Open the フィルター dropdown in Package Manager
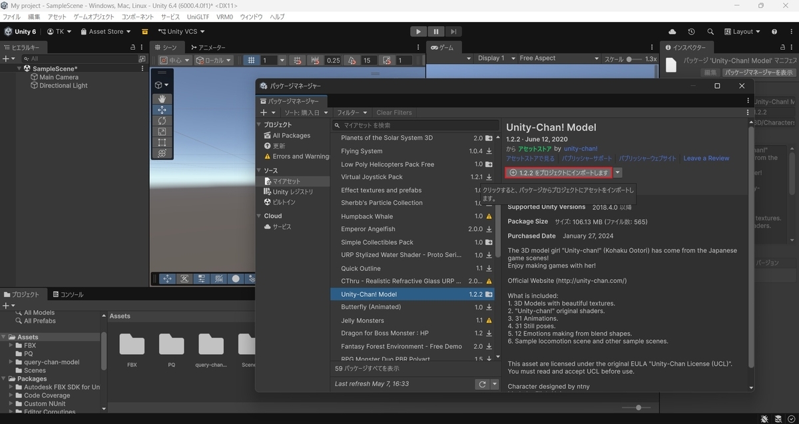Viewport: 799px width, 424px height. coord(352,112)
